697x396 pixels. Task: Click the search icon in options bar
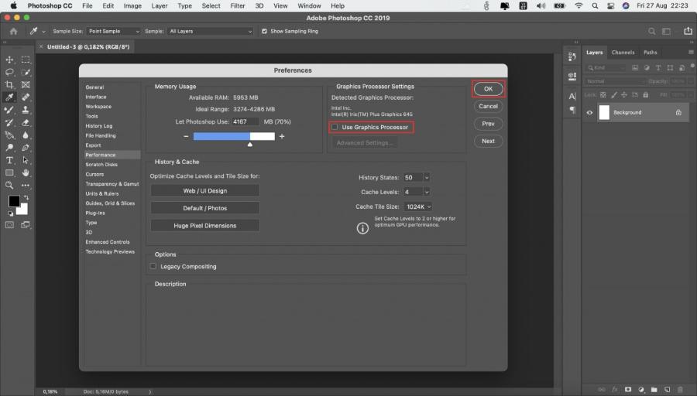point(651,31)
